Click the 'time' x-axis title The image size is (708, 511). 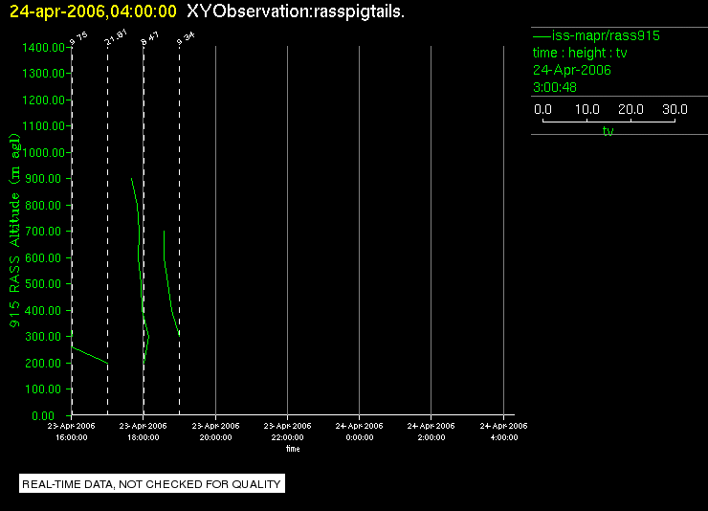coord(293,449)
